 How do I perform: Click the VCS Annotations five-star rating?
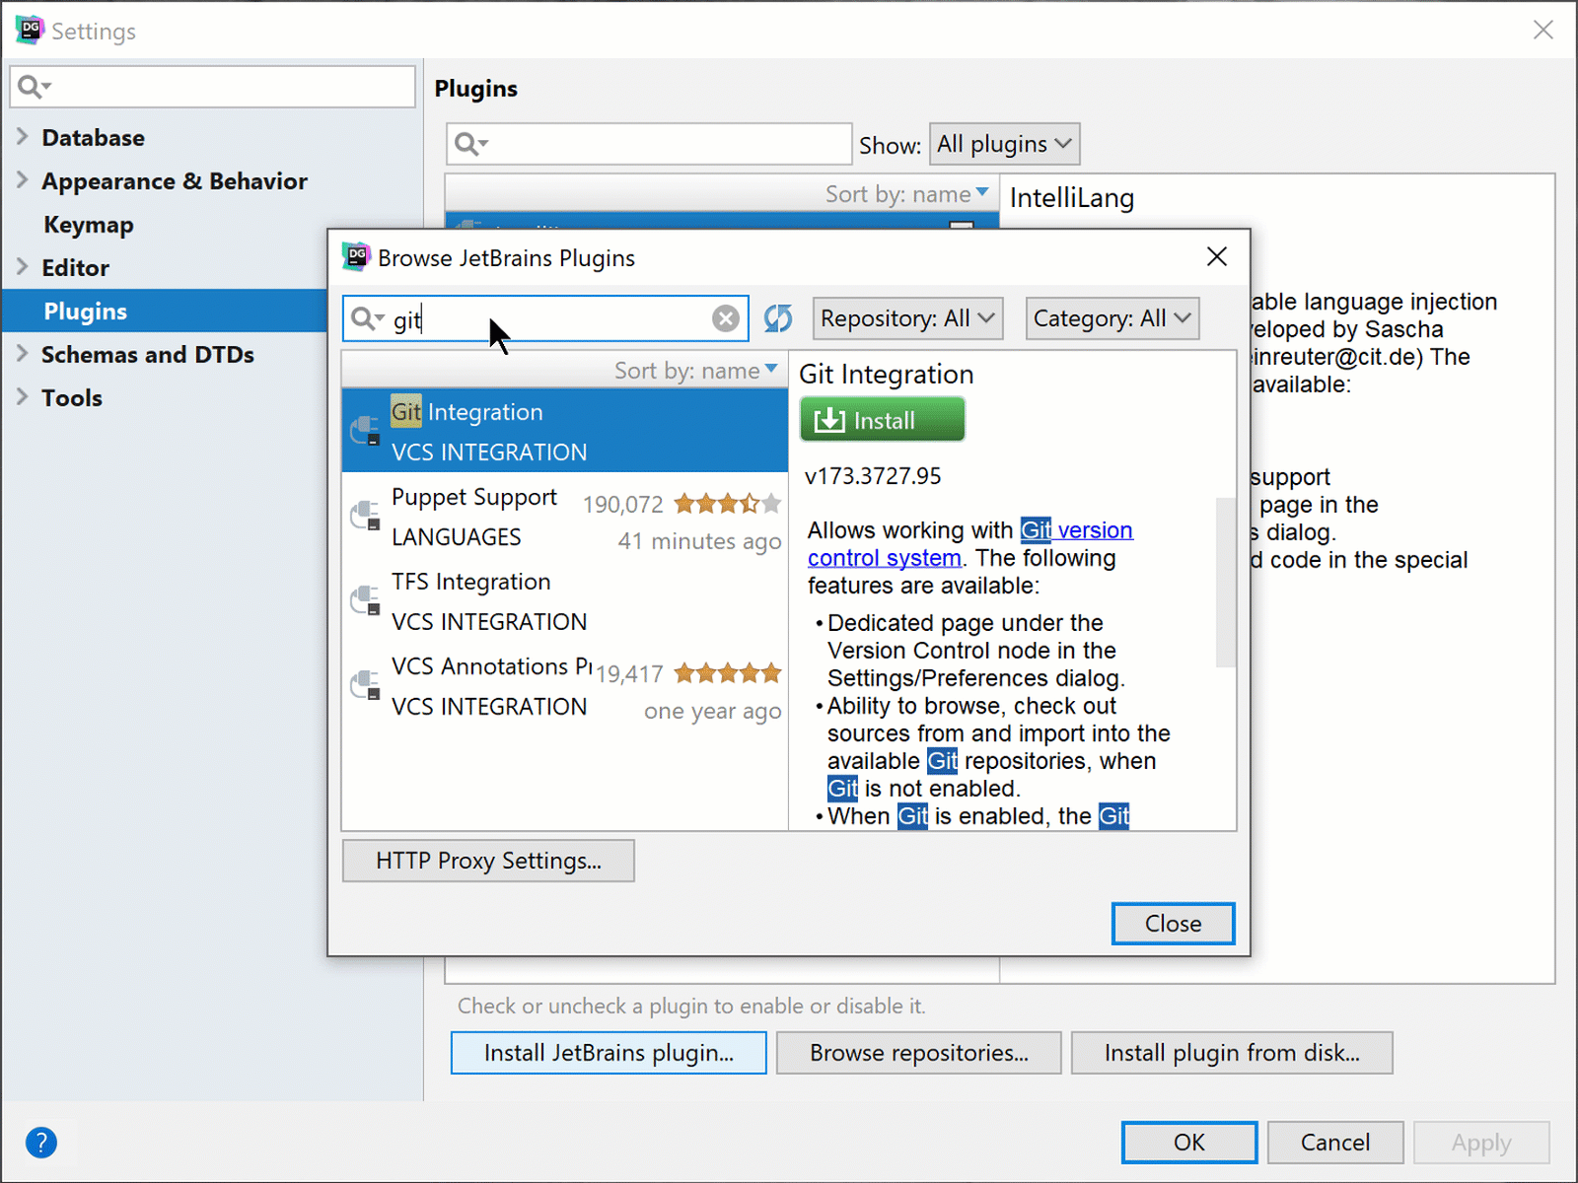point(728,673)
